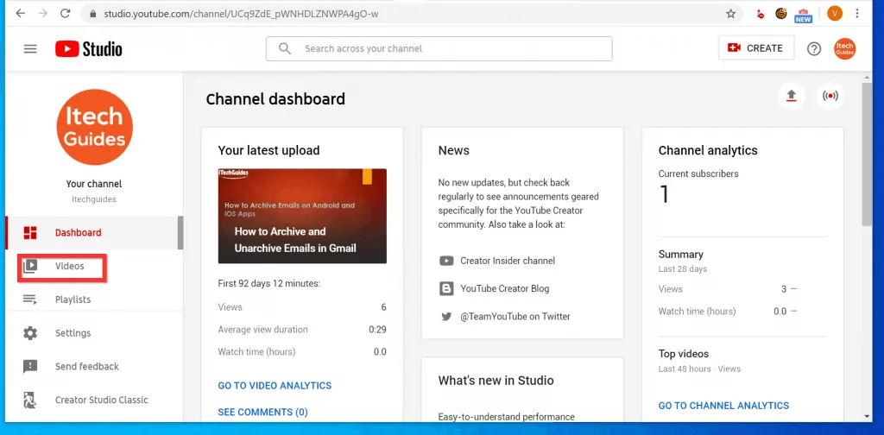The width and height of the screenshot is (884, 435).
Task: Click the page scrollbar up arrow
Action: pyautogui.click(x=867, y=77)
